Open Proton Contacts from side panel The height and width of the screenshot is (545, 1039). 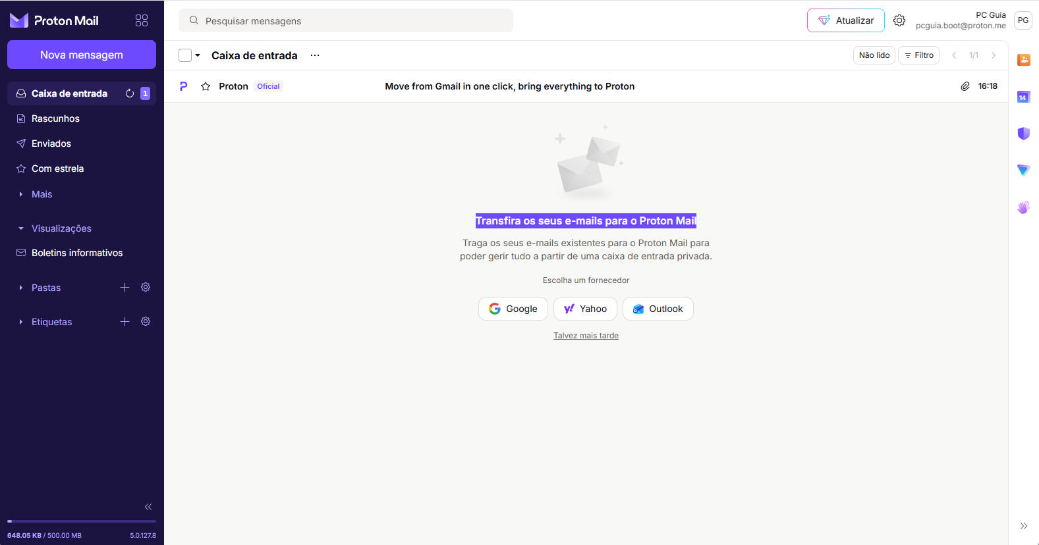(x=1024, y=60)
